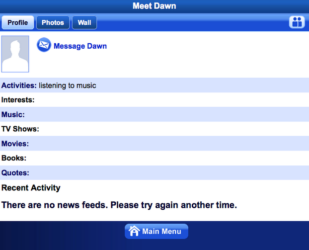Click the Movies label
The width and height of the screenshot is (309, 250).
[x=15, y=144]
